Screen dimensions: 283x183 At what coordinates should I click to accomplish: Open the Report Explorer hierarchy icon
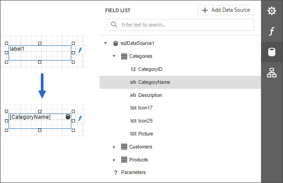tap(272, 73)
